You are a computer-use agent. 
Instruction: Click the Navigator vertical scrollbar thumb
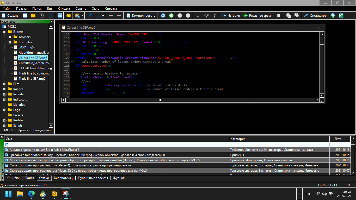click(x=51, y=69)
